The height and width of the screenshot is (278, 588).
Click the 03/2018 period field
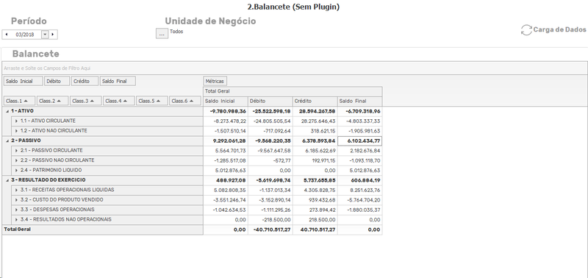click(25, 35)
